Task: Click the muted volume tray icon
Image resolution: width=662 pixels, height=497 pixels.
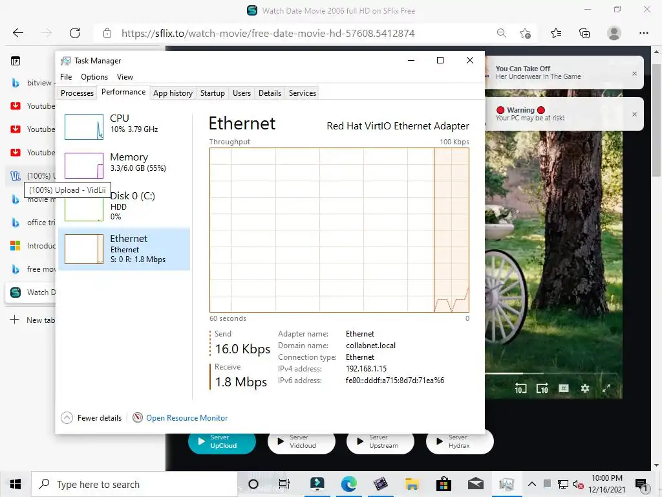Action: [x=578, y=484]
